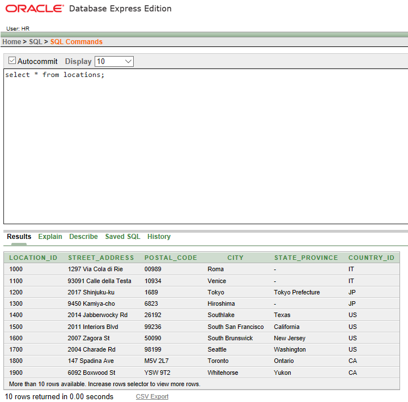Switch to the Explain tab
408x402 pixels.
click(x=50, y=236)
